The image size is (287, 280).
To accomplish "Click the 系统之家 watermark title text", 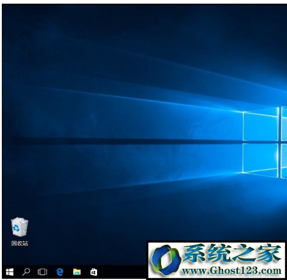I will coord(232,253).
